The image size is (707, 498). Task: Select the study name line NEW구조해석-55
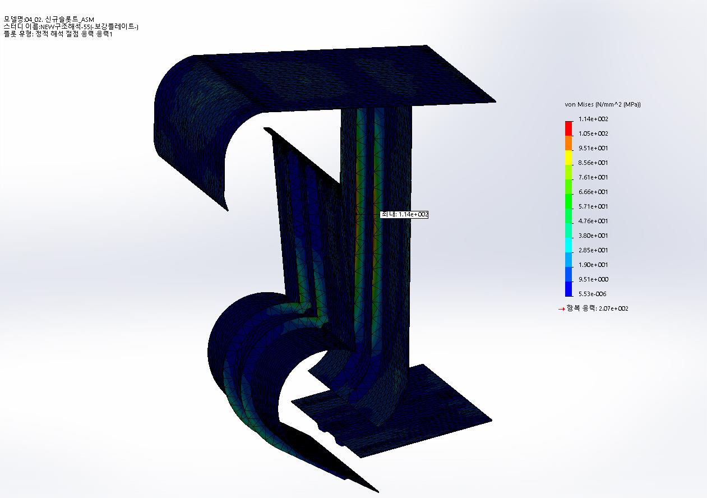click(x=71, y=26)
